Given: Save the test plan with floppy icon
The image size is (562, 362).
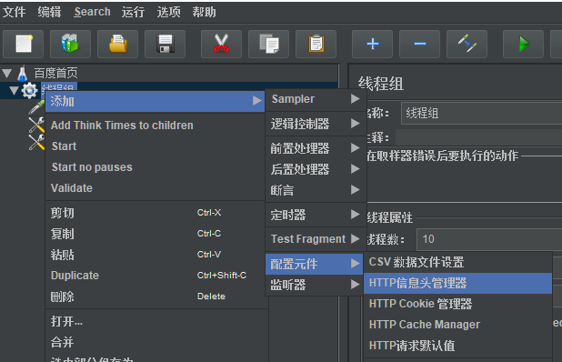Looking at the screenshot, I should pos(165,44).
